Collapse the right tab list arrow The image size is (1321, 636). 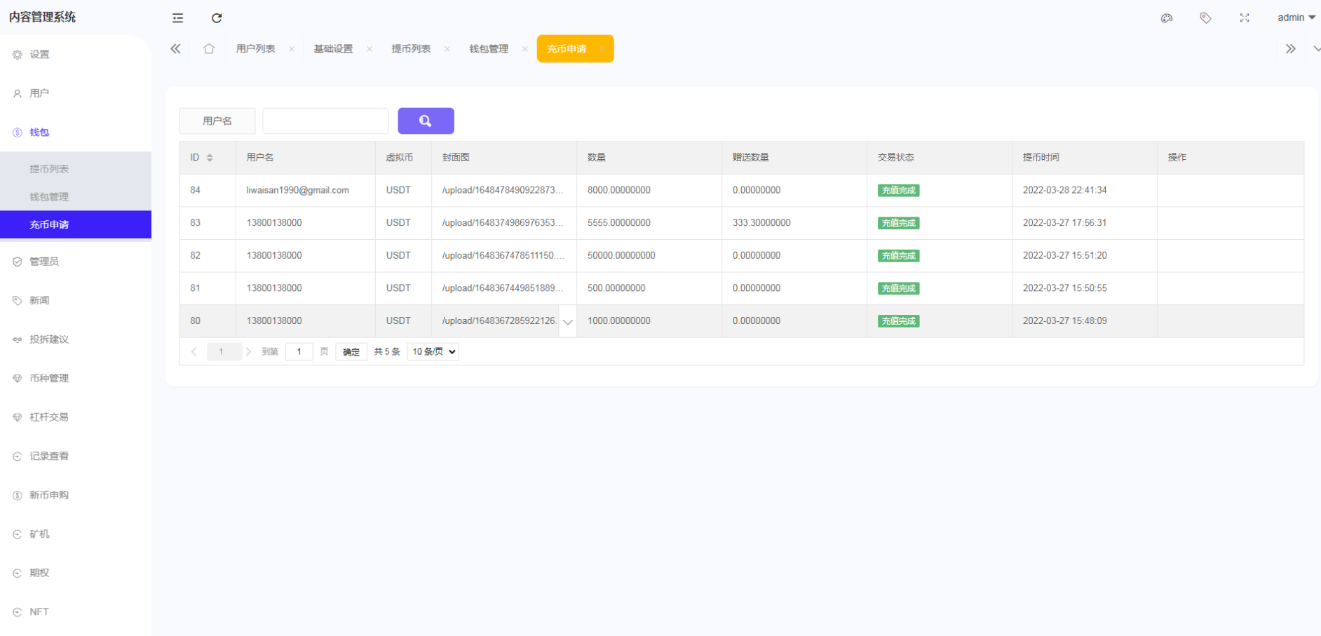click(x=1291, y=48)
